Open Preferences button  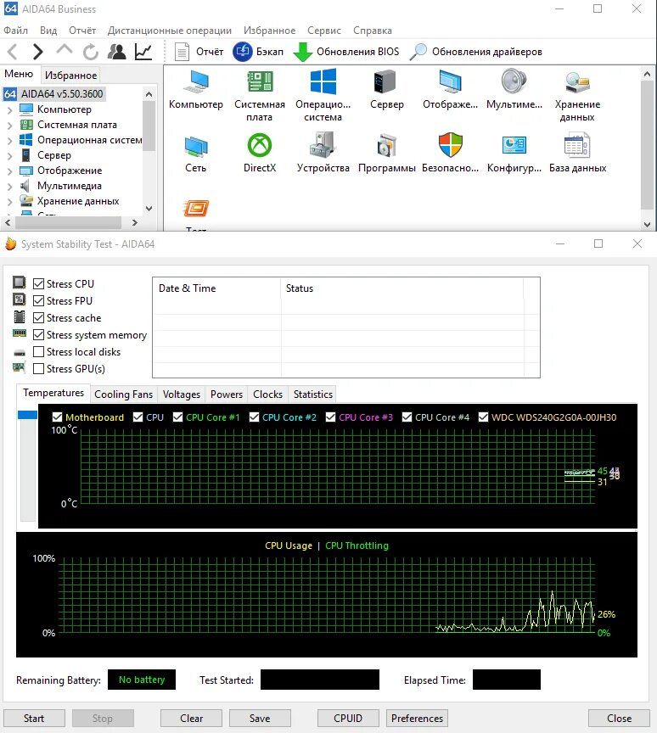417,718
